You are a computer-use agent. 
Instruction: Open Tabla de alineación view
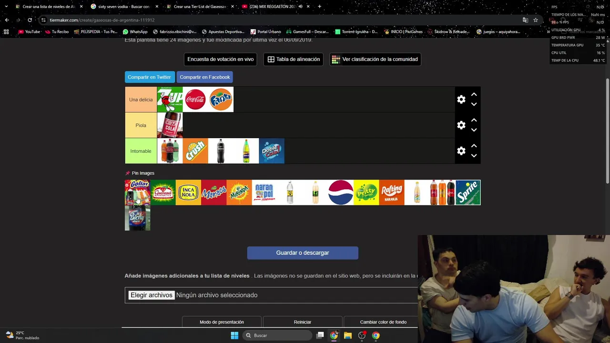[294, 59]
